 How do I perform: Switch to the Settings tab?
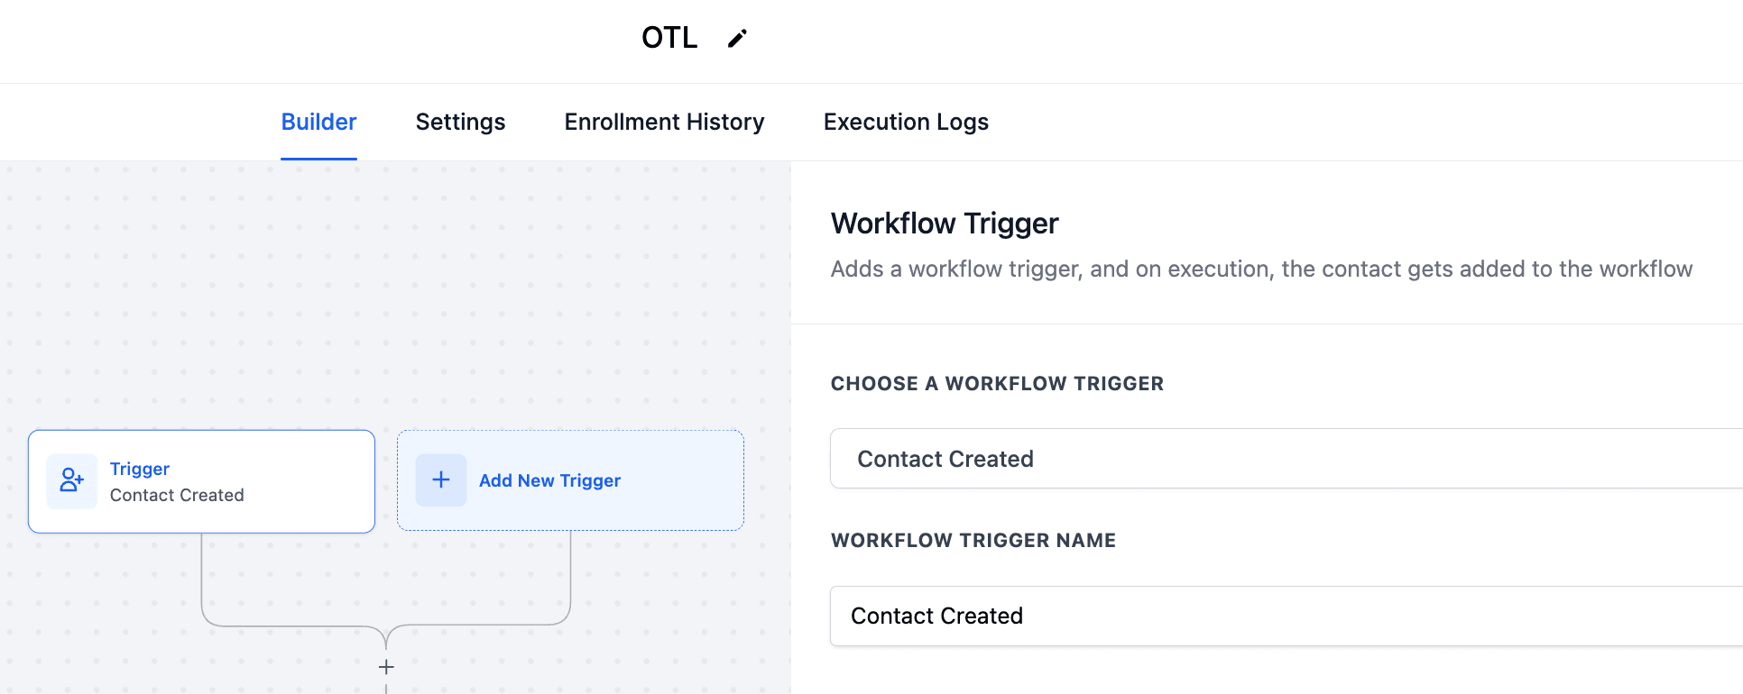(460, 122)
